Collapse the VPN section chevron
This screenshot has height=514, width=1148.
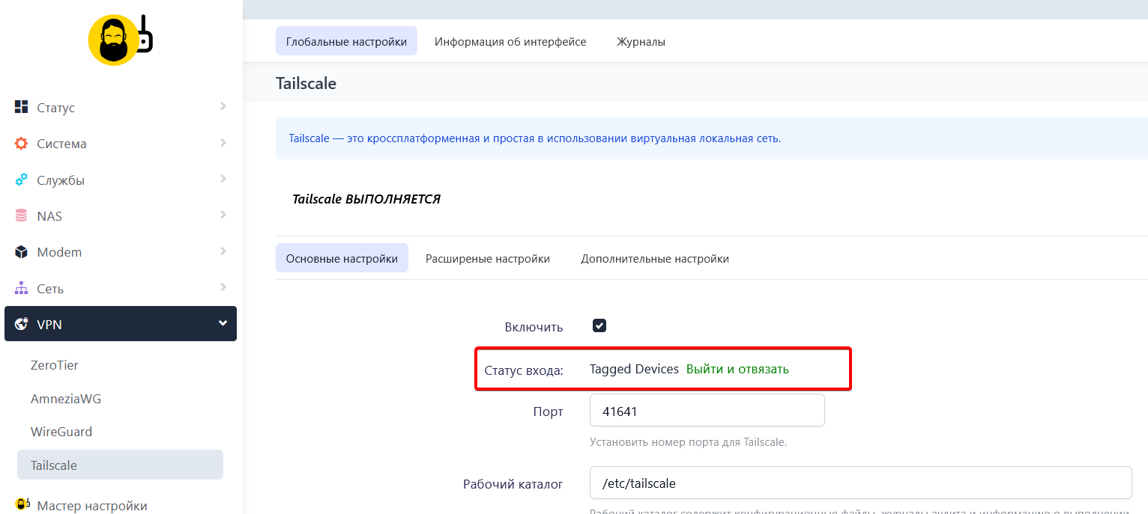[x=222, y=323]
